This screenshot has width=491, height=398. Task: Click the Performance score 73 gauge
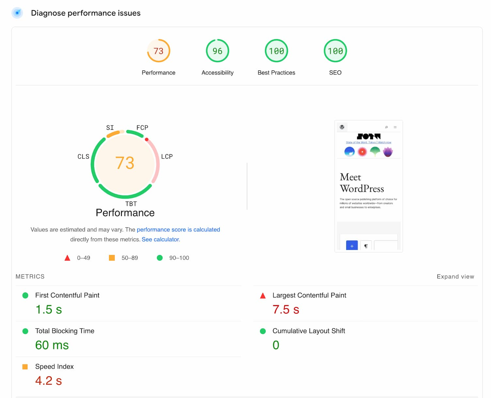click(x=158, y=51)
